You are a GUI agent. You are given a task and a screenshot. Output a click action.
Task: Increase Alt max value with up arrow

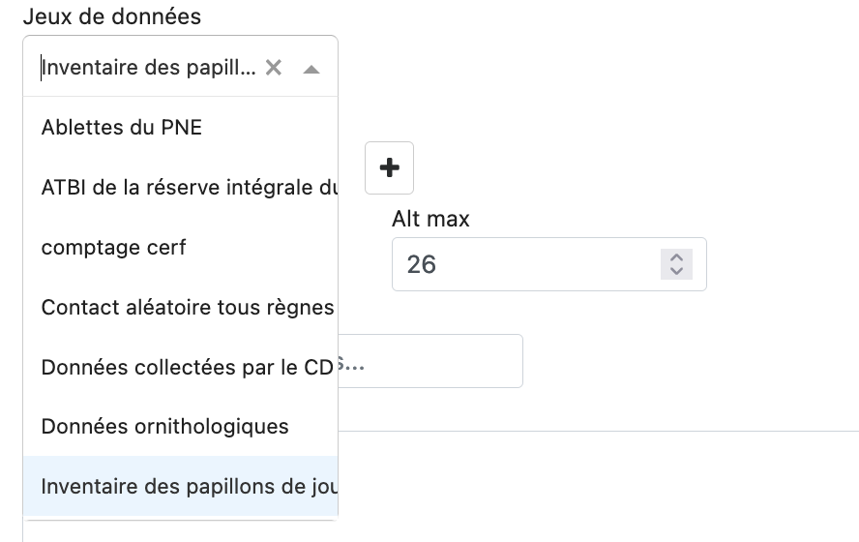click(676, 257)
